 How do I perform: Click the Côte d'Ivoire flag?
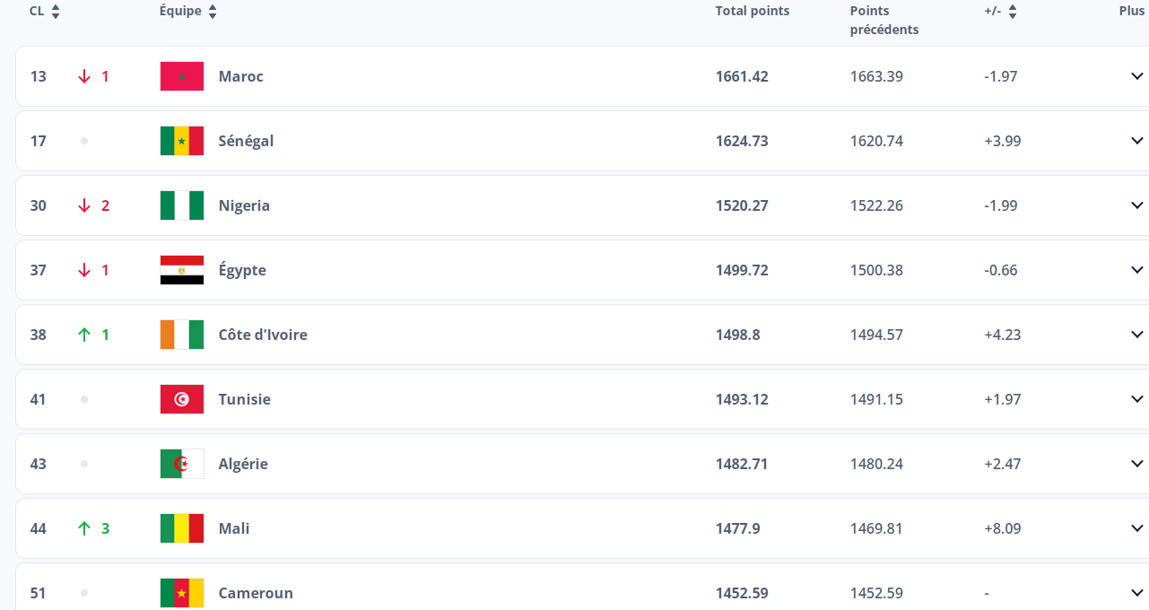[x=182, y=335]
